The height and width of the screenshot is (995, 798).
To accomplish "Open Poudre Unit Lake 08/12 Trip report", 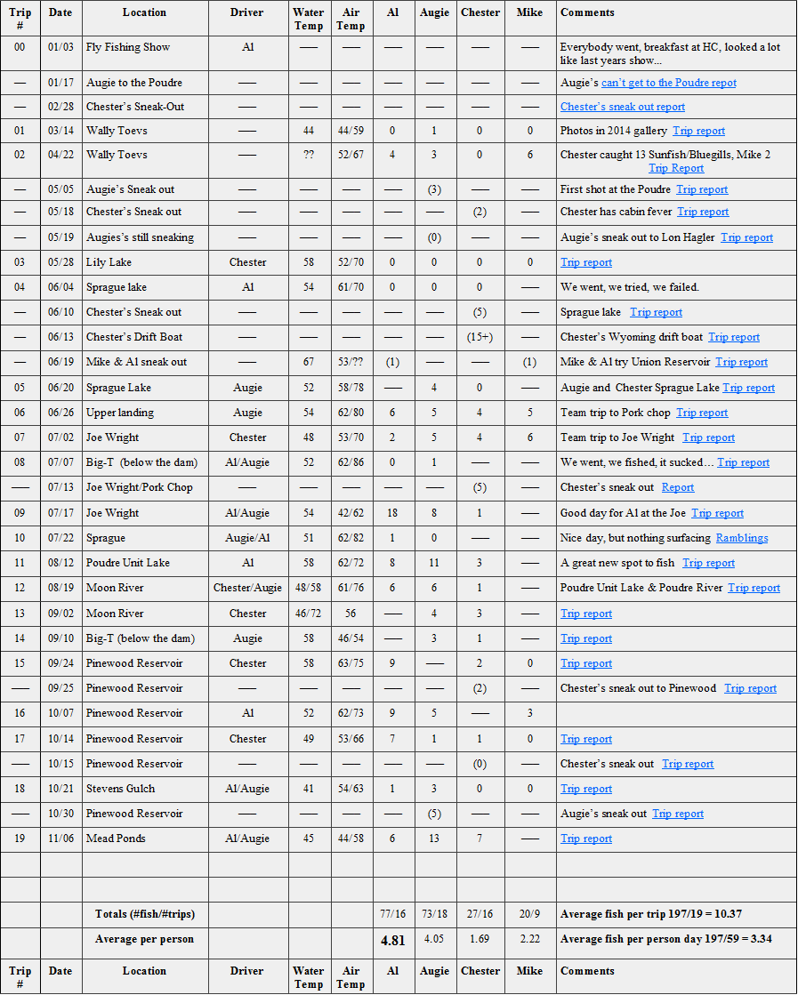I will [x=708, y=563].
